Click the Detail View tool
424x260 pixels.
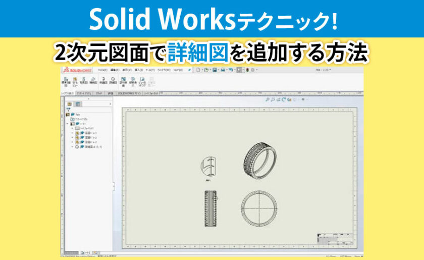click(113, 80)
